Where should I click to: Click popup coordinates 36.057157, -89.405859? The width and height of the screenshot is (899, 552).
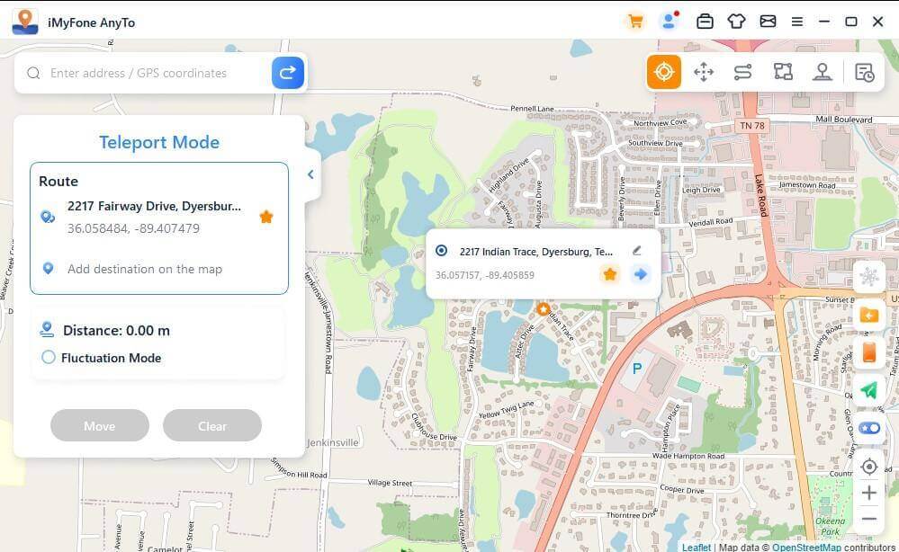484,275
